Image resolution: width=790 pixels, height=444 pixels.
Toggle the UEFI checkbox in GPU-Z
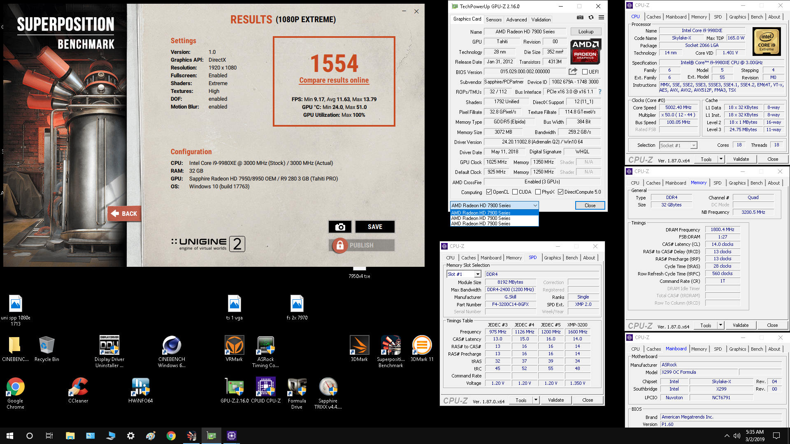[x=585, y=72]
